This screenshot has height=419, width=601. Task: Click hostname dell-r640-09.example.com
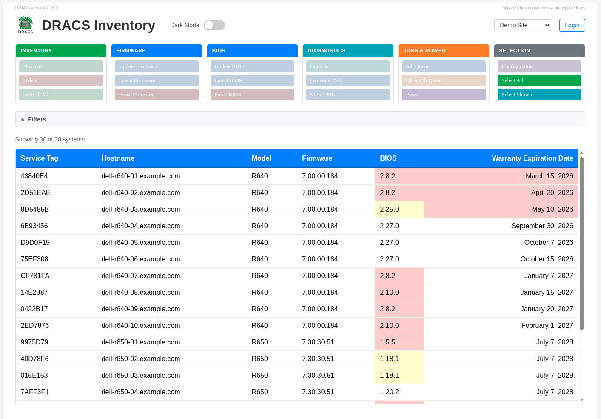[x=141, y=309]
